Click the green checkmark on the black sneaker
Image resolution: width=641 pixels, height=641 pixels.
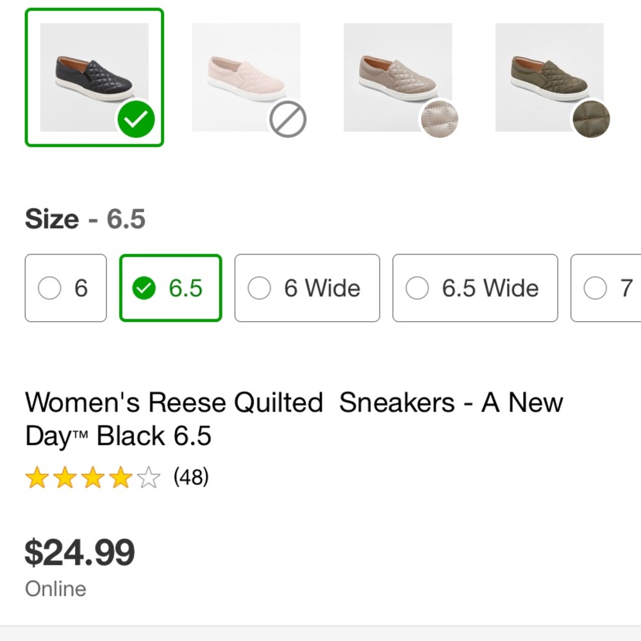[x=136, y=119]
